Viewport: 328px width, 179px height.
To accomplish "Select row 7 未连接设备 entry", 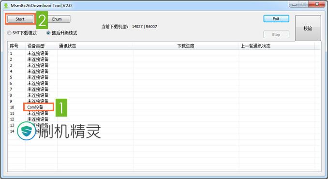I will coord(38,89).
